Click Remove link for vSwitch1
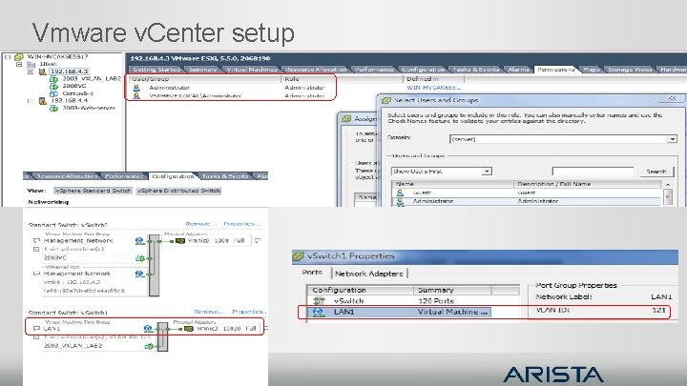Image resolution: width=687 pixels, height=386 pixels. (x=207, y=312)
